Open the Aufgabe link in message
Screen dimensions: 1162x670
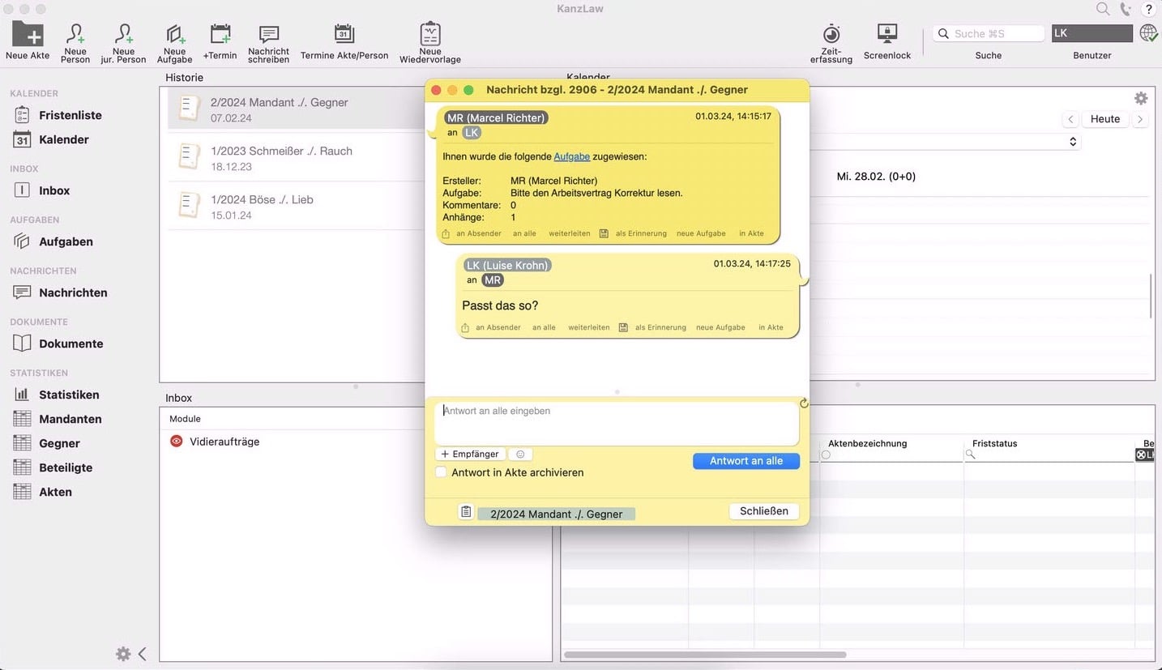pyautogui.click(x=572, y=156)
